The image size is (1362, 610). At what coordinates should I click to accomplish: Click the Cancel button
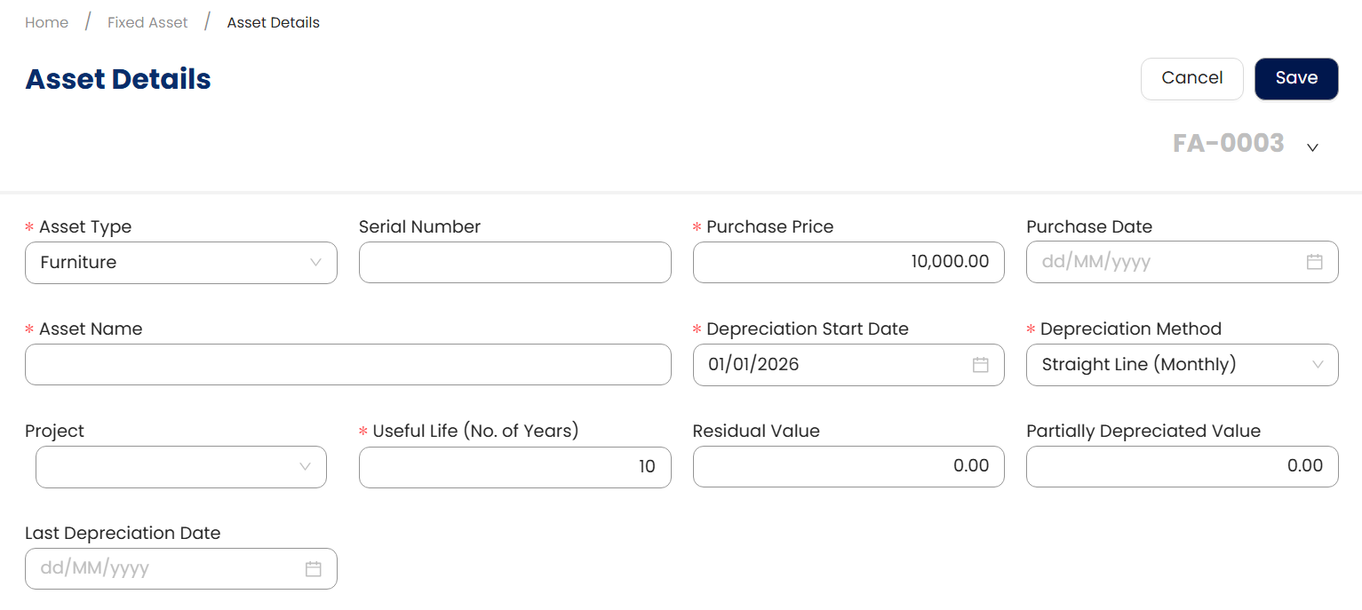coord(1191,78)
